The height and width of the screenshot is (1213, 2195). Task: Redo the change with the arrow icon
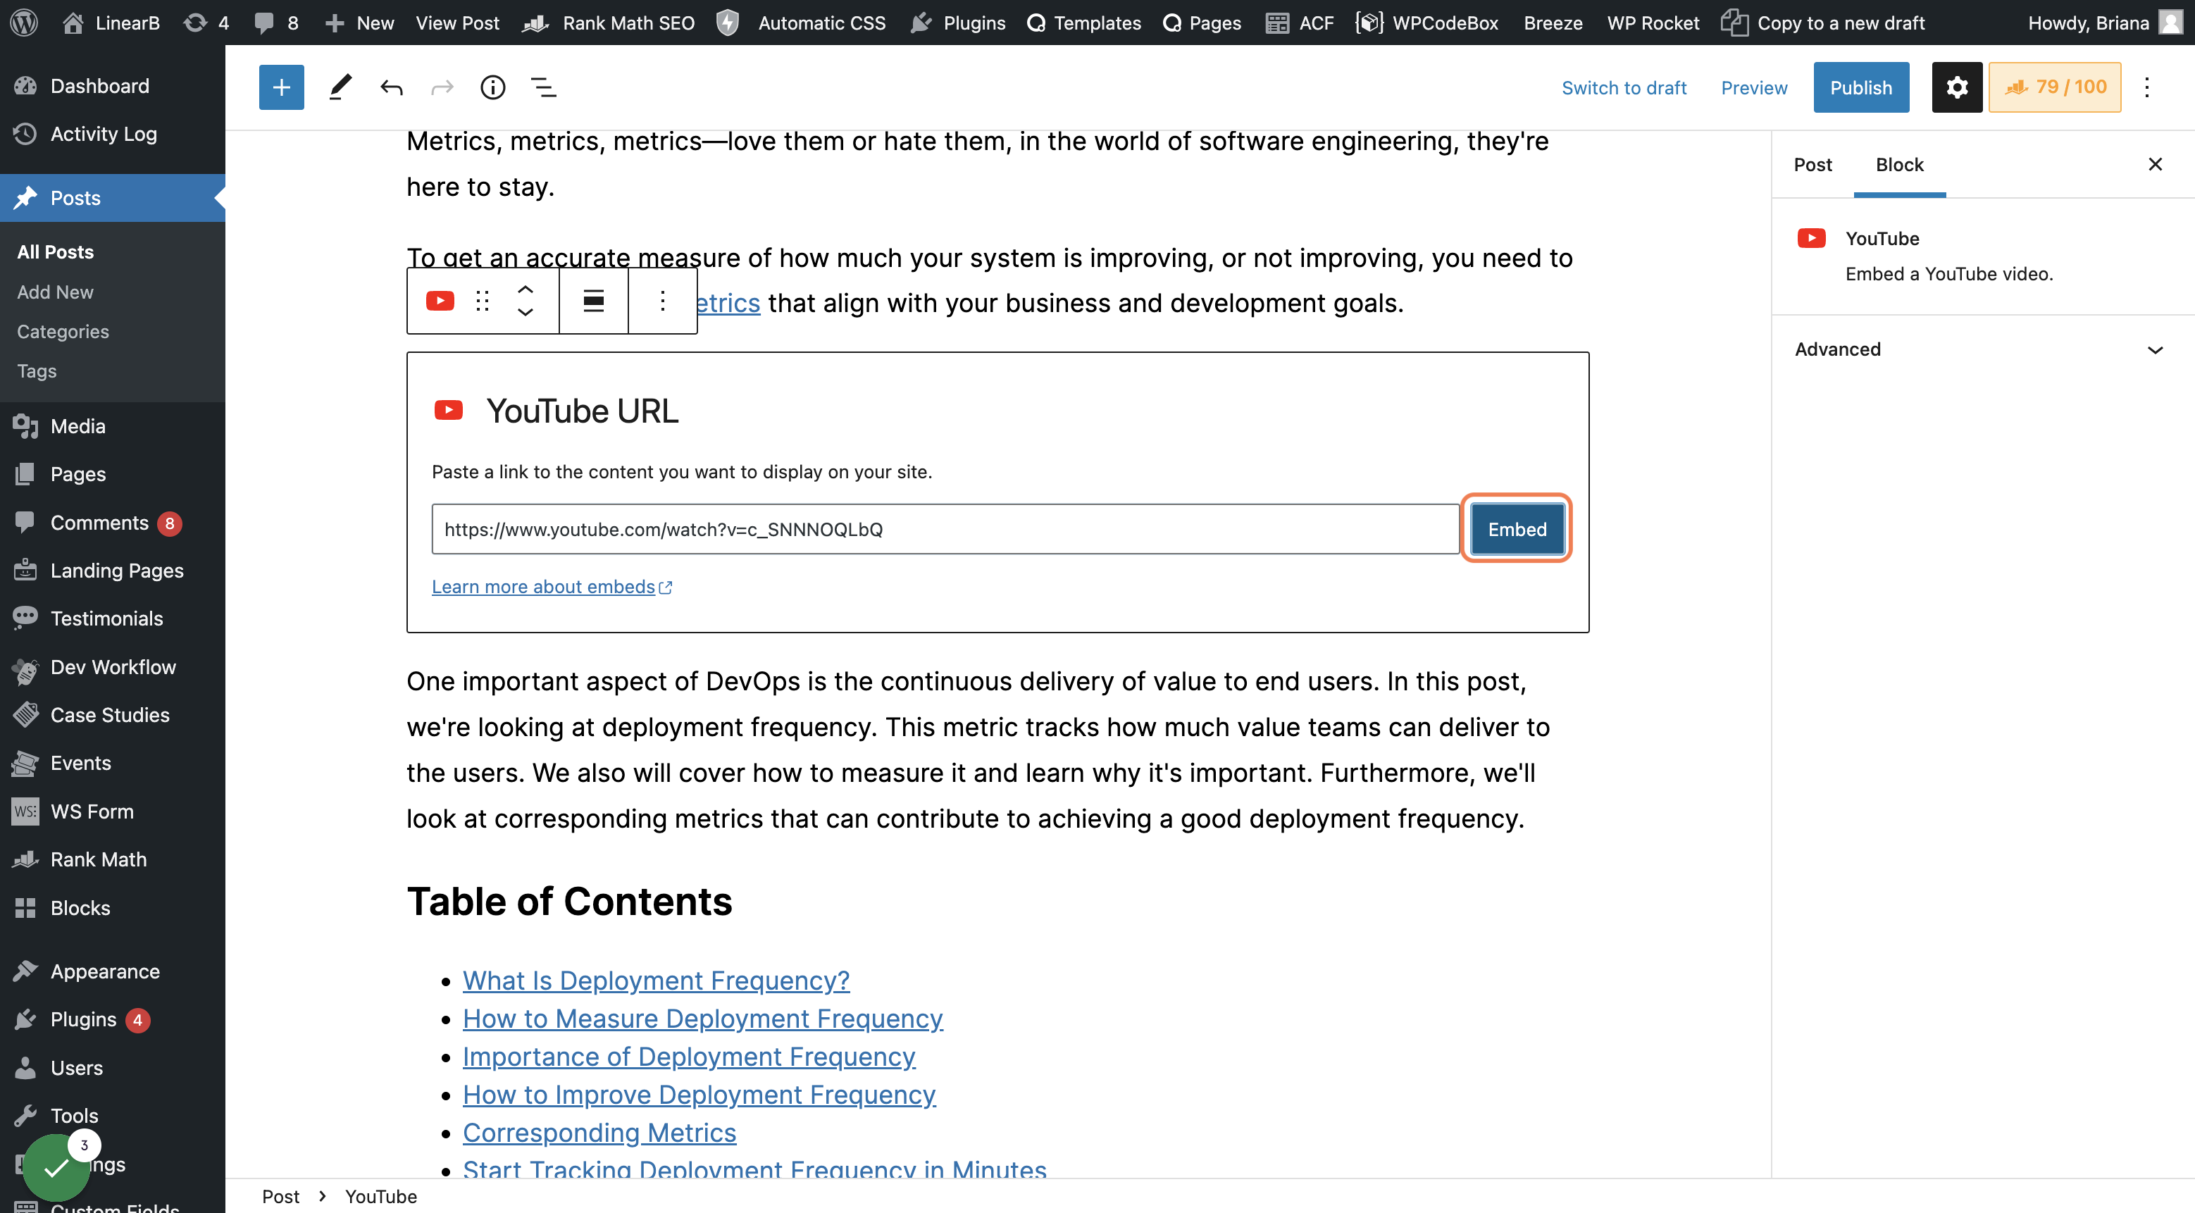click(x=442, y=87)
